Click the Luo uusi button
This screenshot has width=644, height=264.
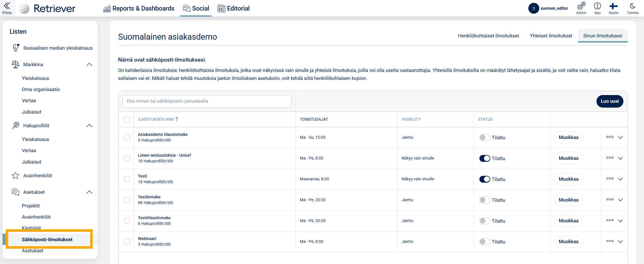coord(610,101)
